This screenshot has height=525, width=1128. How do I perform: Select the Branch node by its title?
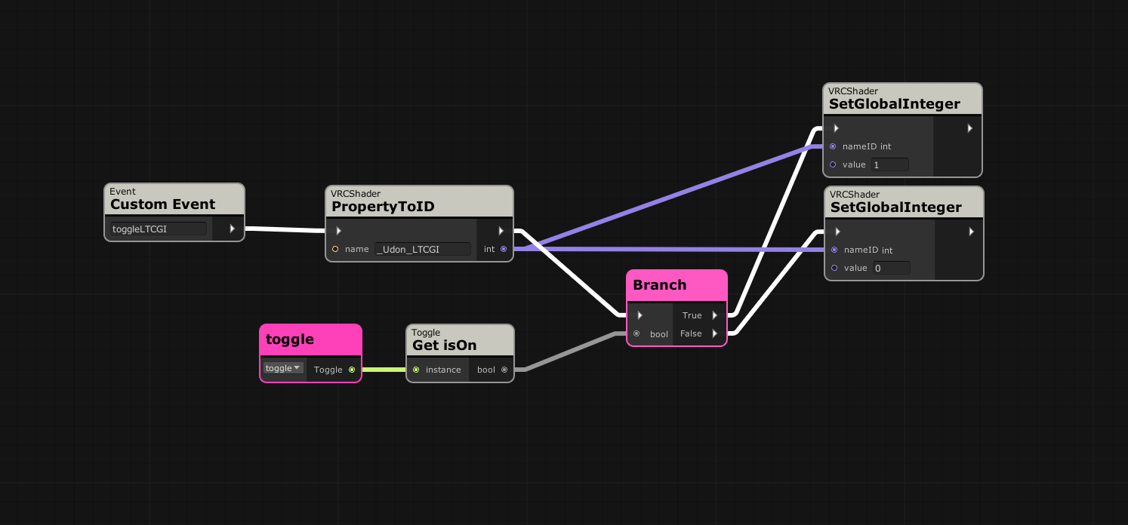[660, 285]
